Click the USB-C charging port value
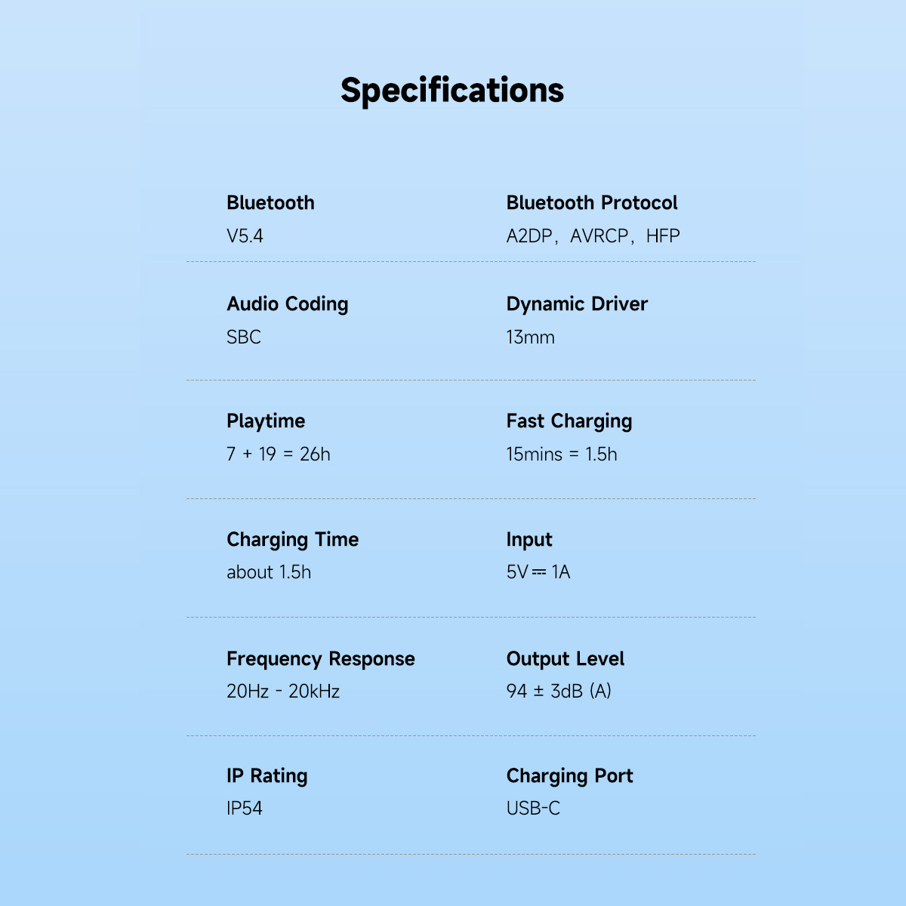 point(533,809)
